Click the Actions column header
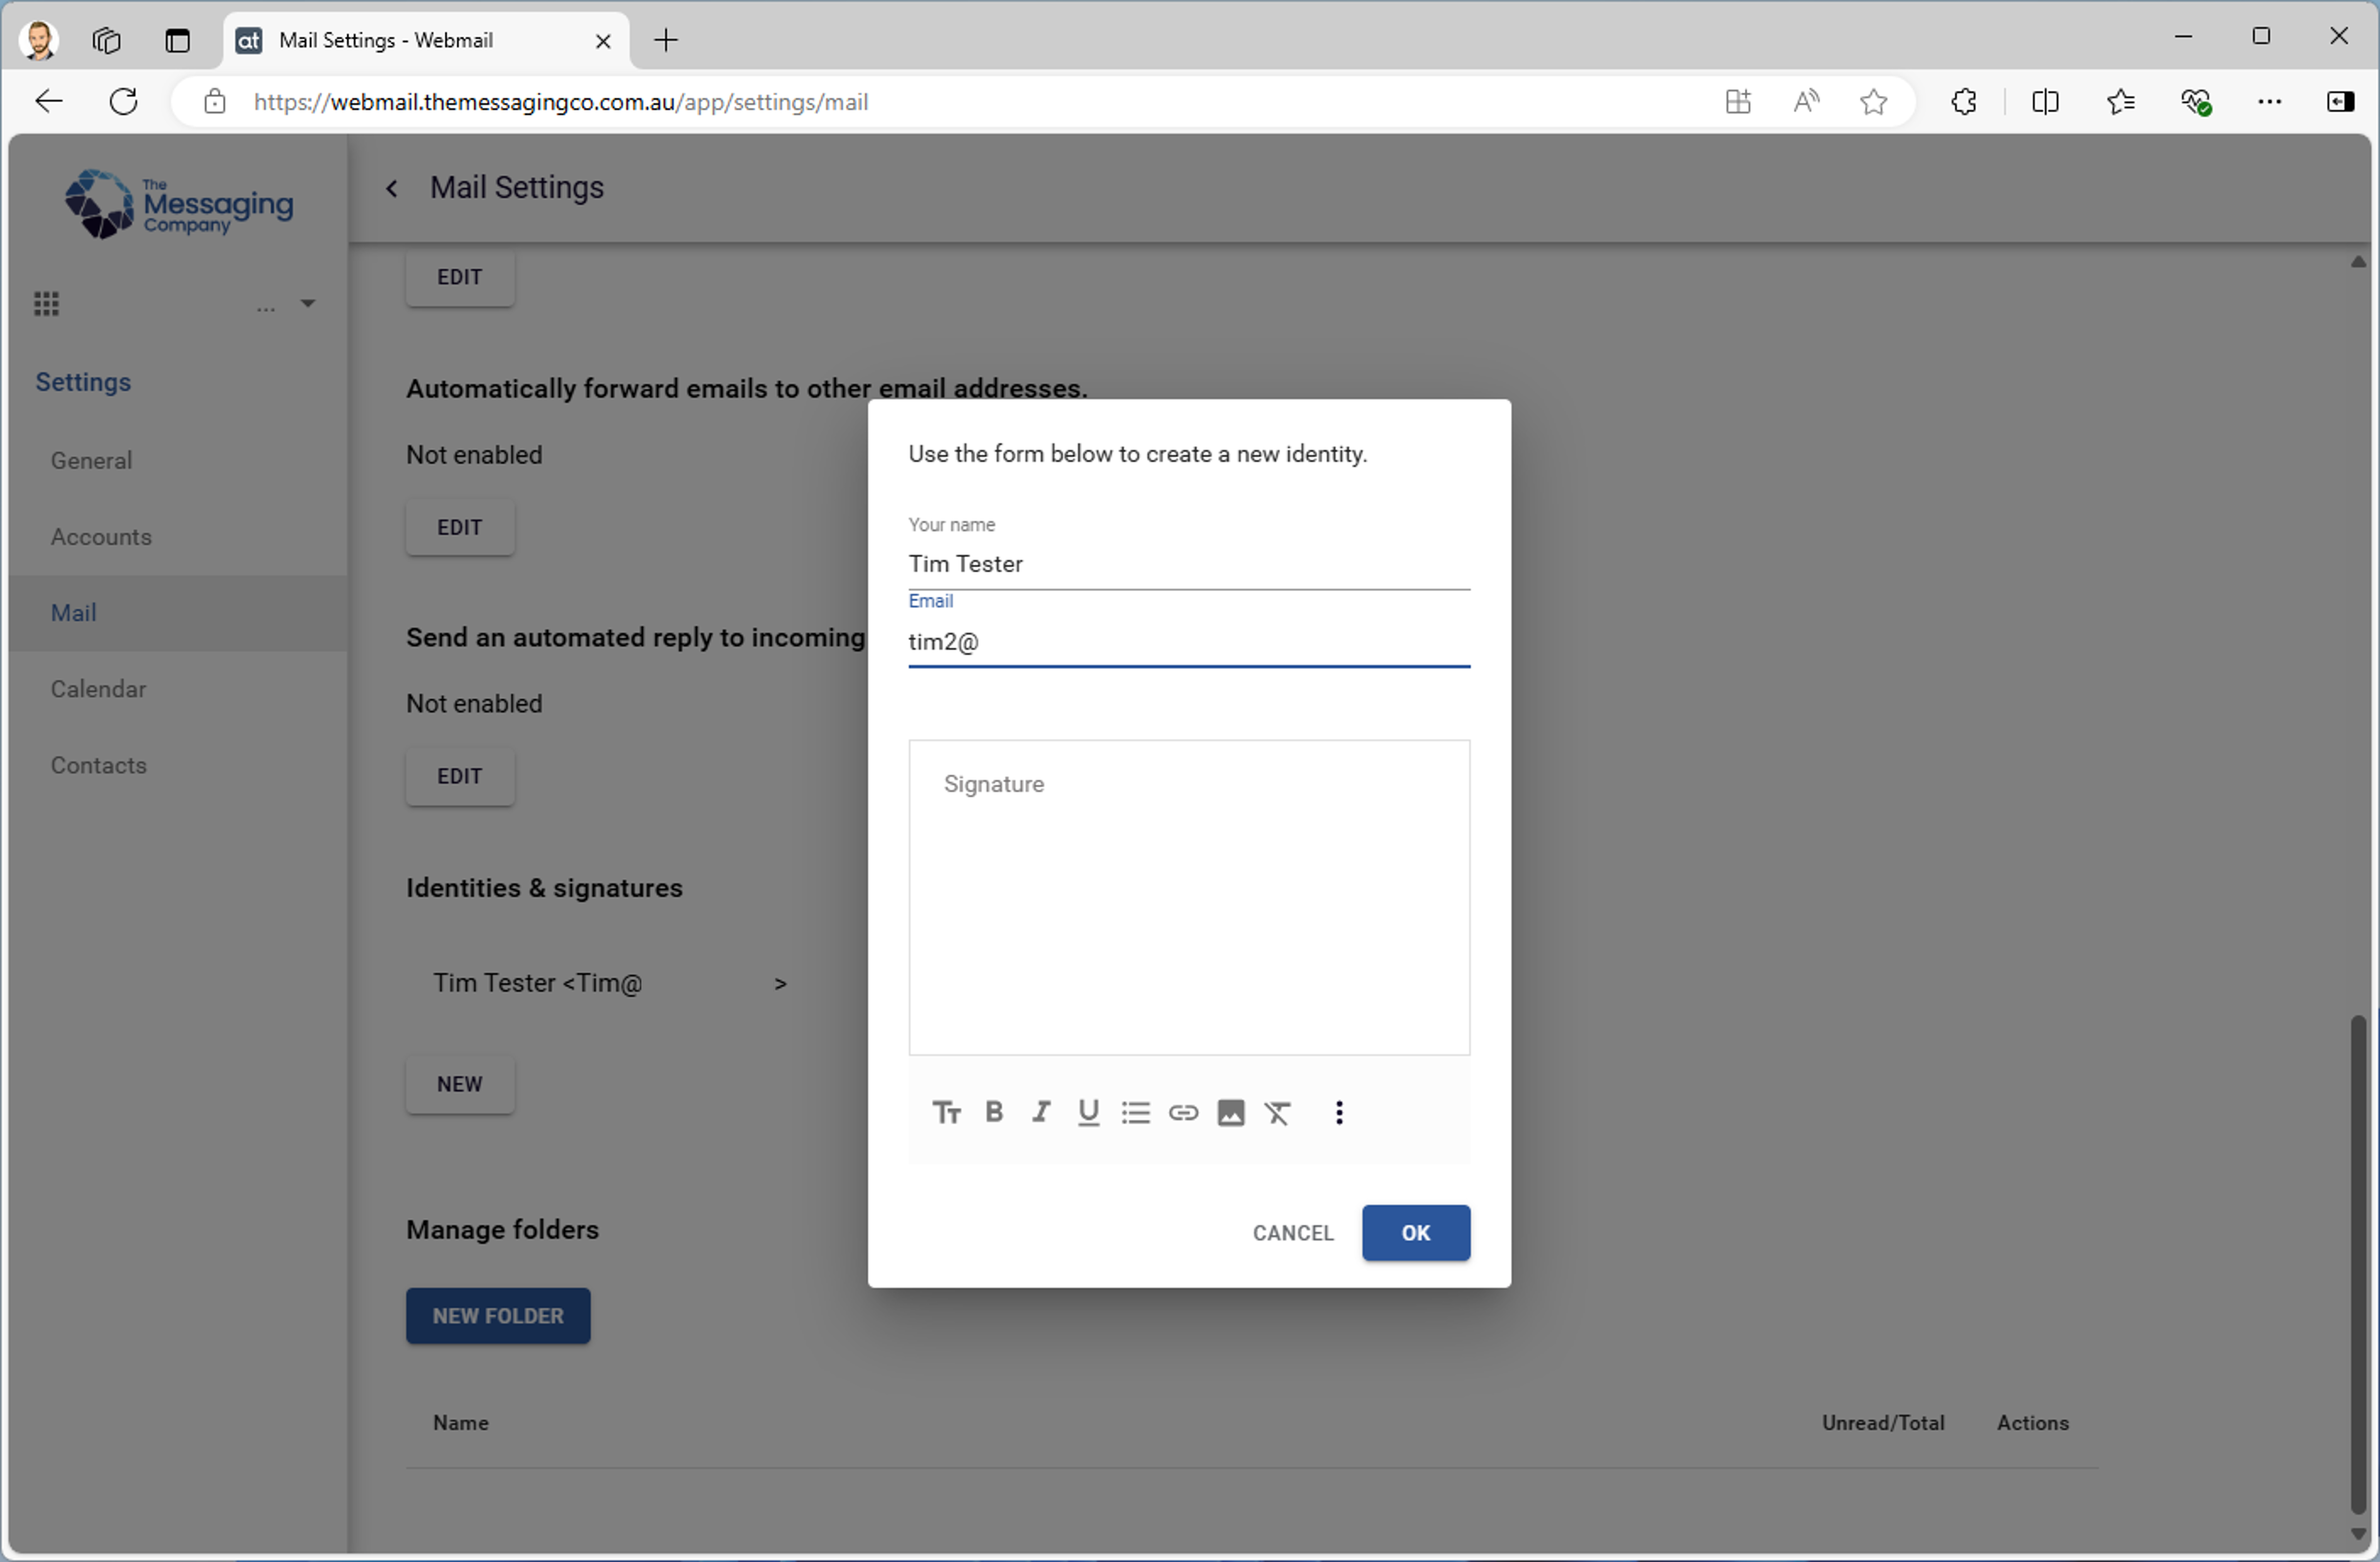Screen dimensions: 2380x1562 [x=2033, y=1424]
